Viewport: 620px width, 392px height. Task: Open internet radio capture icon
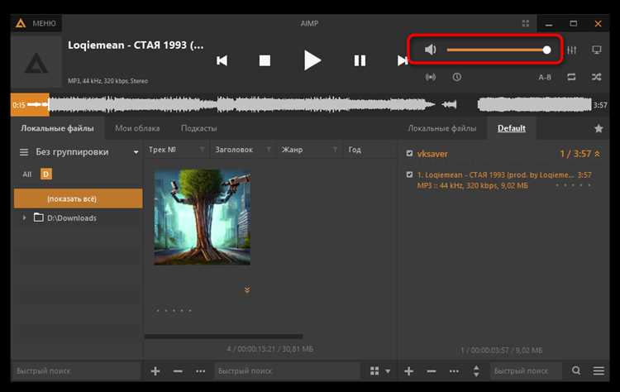(430, 77)
